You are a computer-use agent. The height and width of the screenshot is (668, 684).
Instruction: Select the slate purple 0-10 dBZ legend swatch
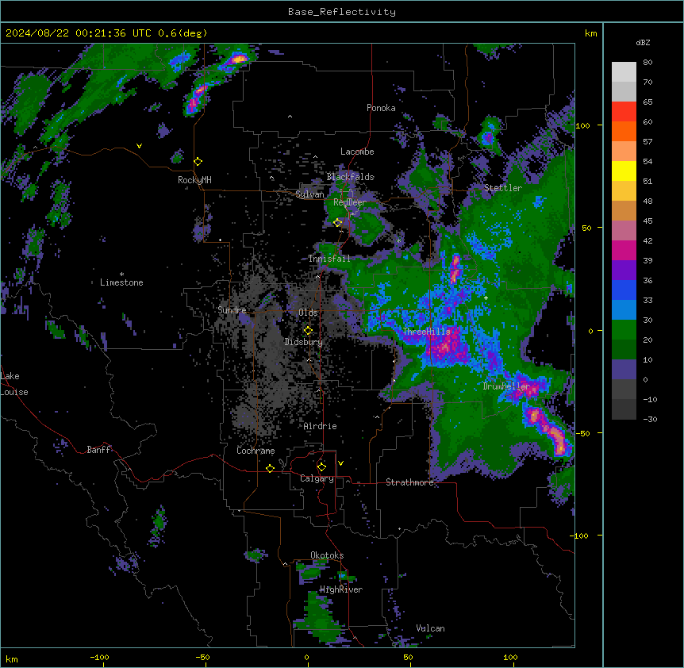[624, 370]
